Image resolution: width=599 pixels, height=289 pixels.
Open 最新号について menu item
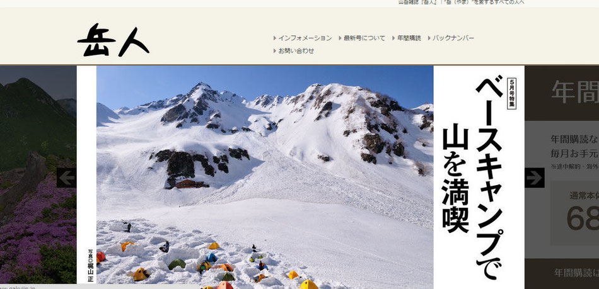364,38
